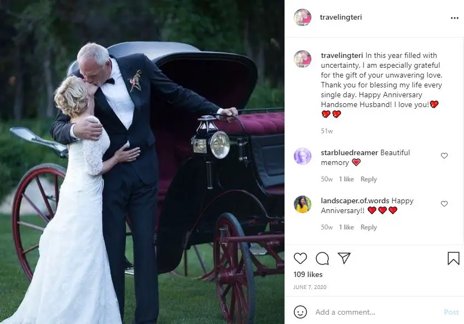Screen dimensions: 464x324
Task: Share post via paper plane icon
Action: 344,258
